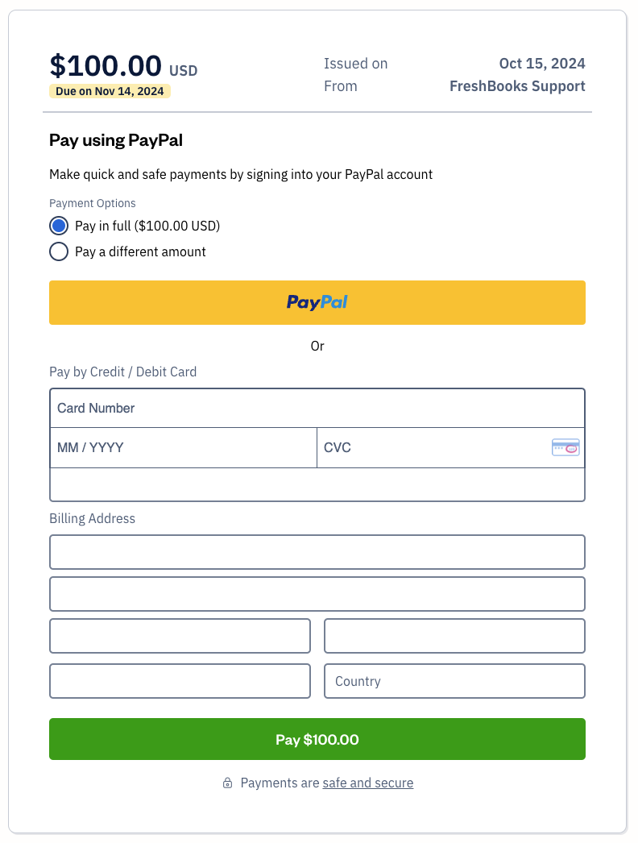Focus the second Billing Address line field
Screen dimensions: 638x843
(317, 594)
